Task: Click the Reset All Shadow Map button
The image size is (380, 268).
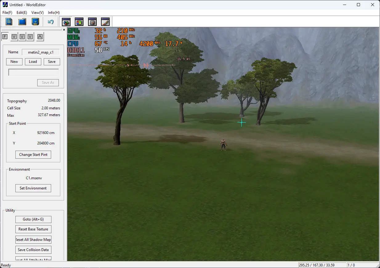Action: [x=33, y=240]
